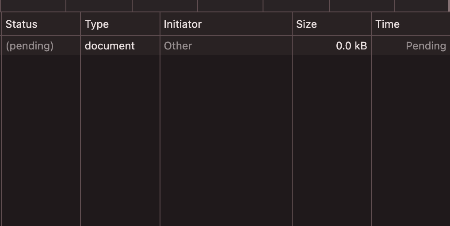Sort requests by the Initiator column header

click(x=226, y=24)
